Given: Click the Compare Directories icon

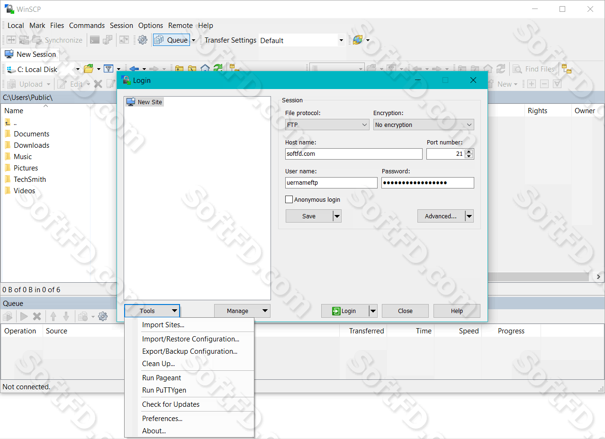Looking at the screenshot, I should pyautogui.click(x=10, y=40).
